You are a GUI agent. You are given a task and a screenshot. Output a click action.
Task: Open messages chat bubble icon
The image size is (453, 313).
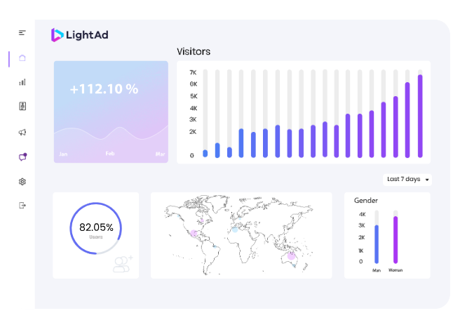[x=22, y=157]
